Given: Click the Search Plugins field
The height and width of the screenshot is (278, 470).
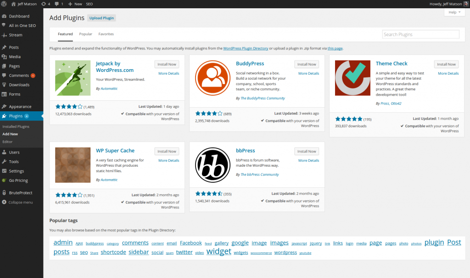Looking at the screenshot, I should pyautogui.click(x=421, y=34).
